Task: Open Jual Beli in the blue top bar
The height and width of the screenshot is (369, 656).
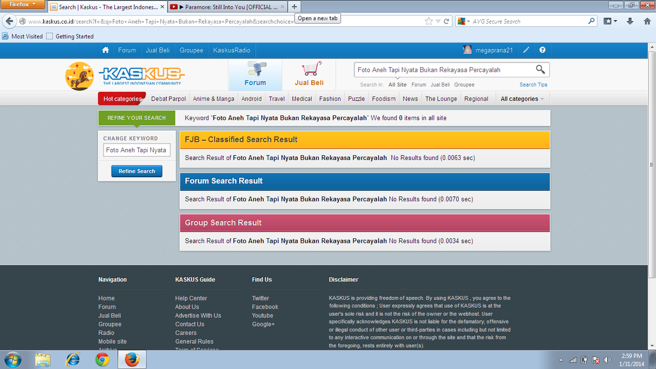Action: tap(158, 50)
